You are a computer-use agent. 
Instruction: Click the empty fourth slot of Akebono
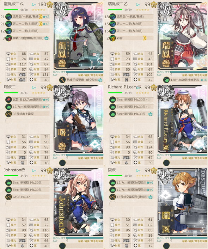(x=8, y=121)
